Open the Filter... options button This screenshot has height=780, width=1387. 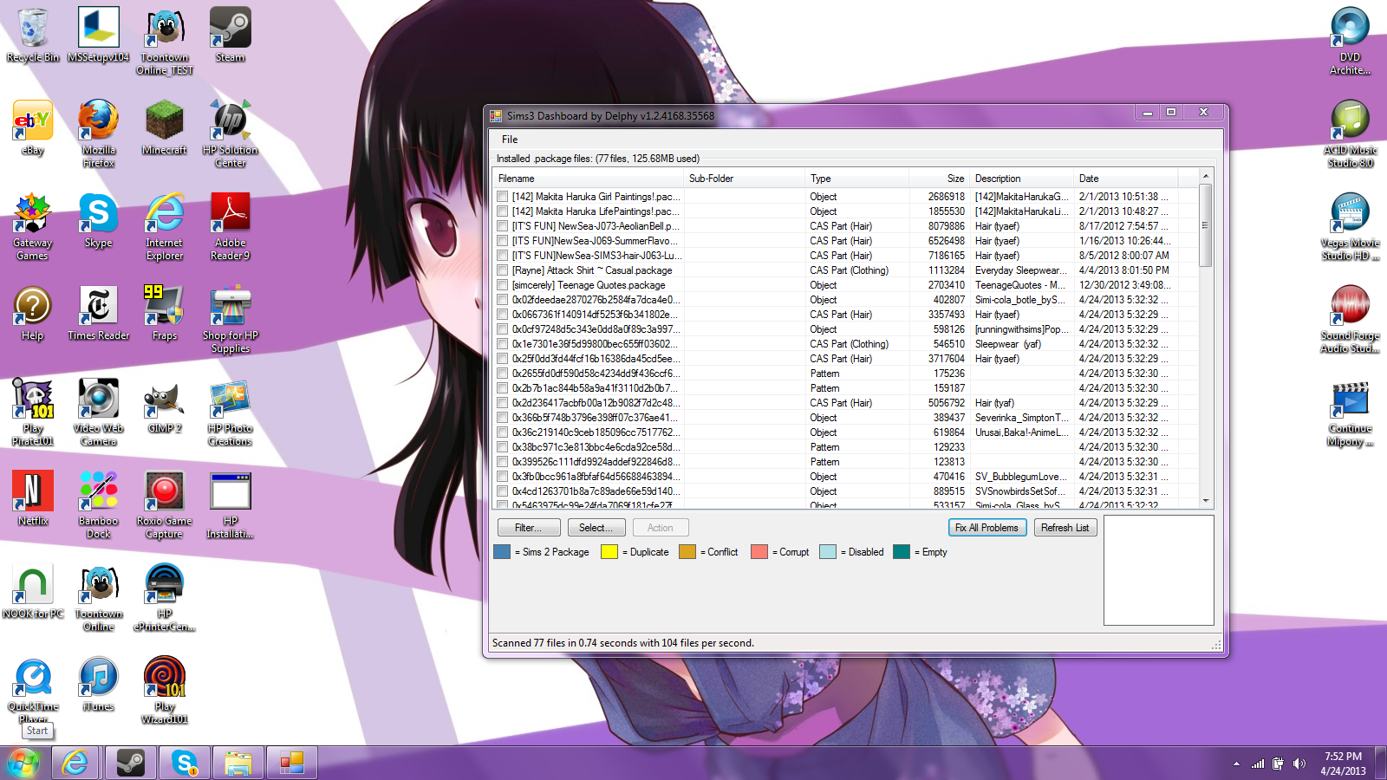click(x=528, y=528)
